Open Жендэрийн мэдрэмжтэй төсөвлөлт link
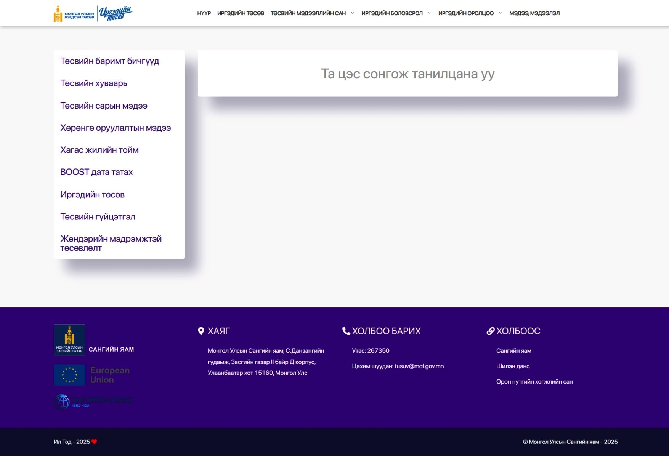This screenshot has width=669, height=456. [x=111, y=243]
